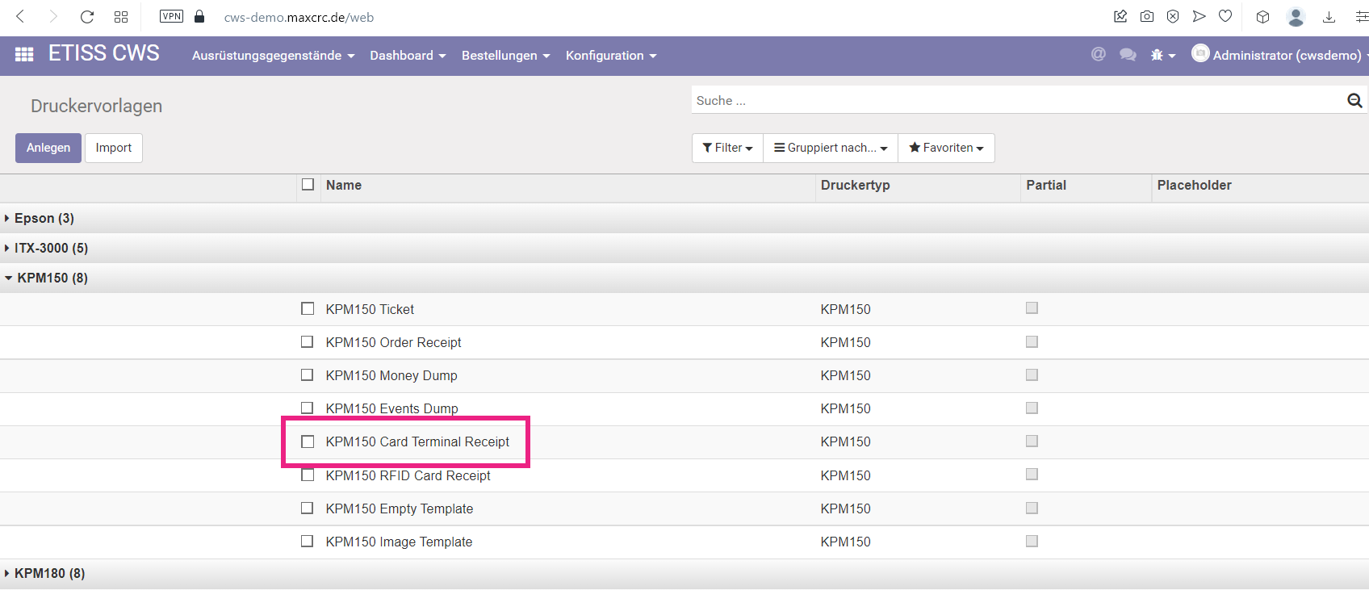Click the browser forward arrow
Image resolution: width=1369 pixels, height=590 pixels.
pos(53,16)
